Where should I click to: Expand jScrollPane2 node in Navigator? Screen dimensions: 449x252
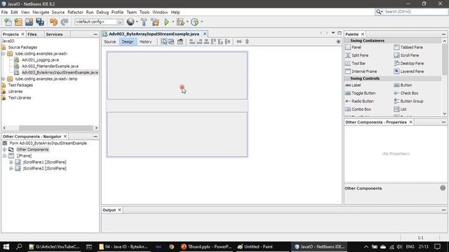[x=11, y=168]
